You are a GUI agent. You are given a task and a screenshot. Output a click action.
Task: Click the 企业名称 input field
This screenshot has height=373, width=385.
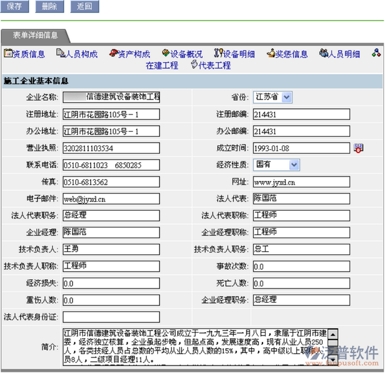click(x=111, y=97)
